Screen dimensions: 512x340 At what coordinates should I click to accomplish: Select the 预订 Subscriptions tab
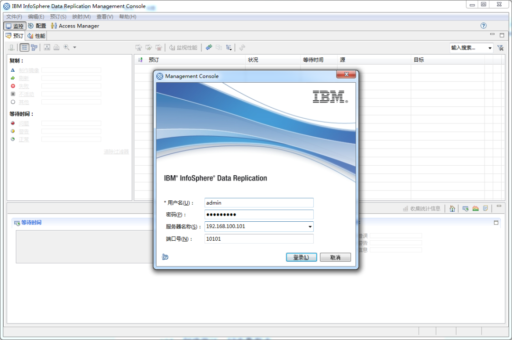click(15, 36)
